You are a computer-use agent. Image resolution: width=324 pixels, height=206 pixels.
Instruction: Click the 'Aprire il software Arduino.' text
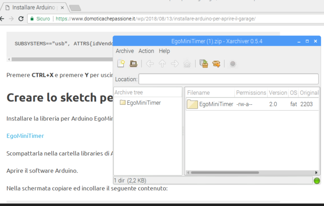coord(42,171)
